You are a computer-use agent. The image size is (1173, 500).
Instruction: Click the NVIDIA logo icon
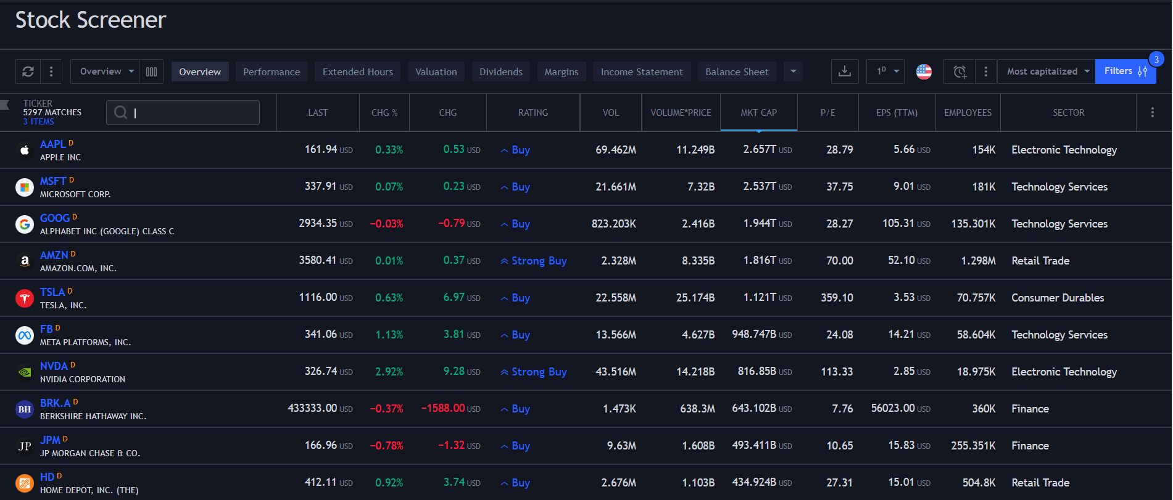(x=25, y=372)
